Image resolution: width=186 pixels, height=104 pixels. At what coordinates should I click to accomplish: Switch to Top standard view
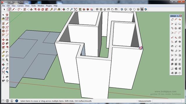coord(101,10)
